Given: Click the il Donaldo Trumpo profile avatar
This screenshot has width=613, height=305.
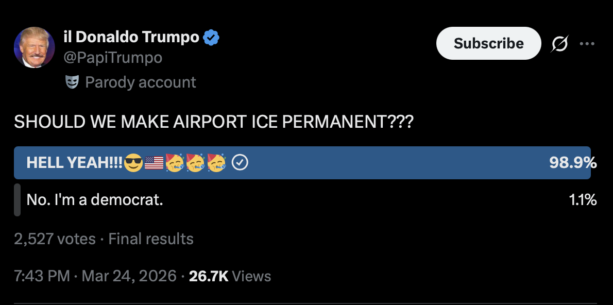Looking at the screenshot, I should click(34, 47).
